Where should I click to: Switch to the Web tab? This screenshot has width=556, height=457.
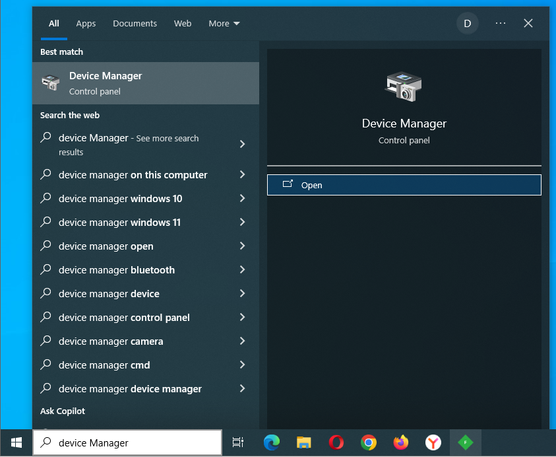[183, 23]
